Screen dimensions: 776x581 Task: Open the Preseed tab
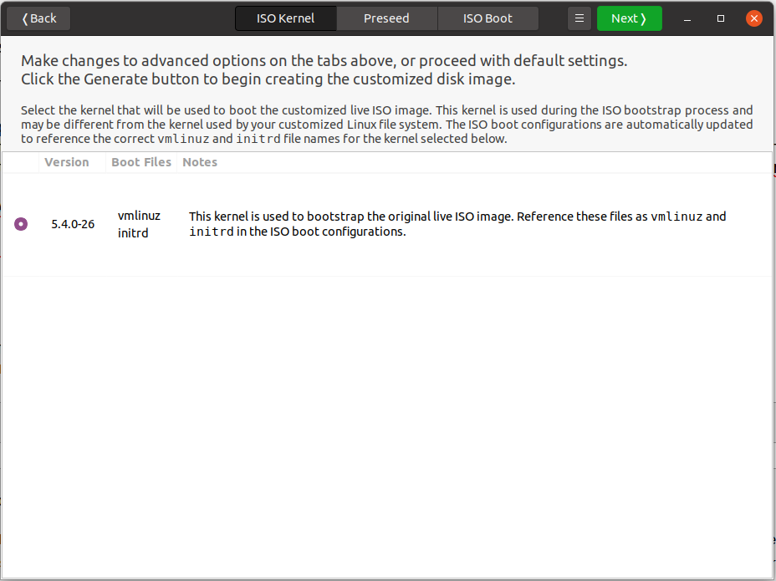pyautogui.click(x=386, y=18)
